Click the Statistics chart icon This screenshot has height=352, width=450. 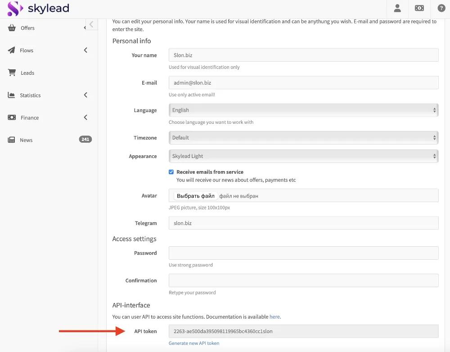pos(11,95)
